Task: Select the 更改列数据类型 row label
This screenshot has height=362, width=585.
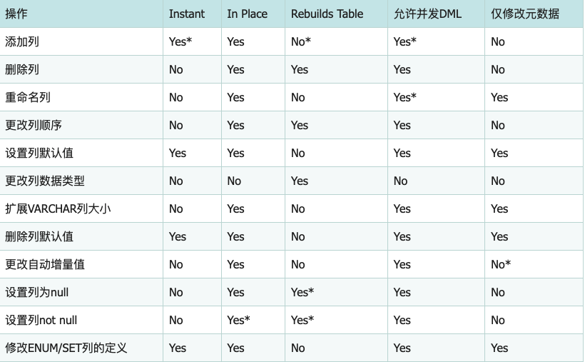Action: 44,181
